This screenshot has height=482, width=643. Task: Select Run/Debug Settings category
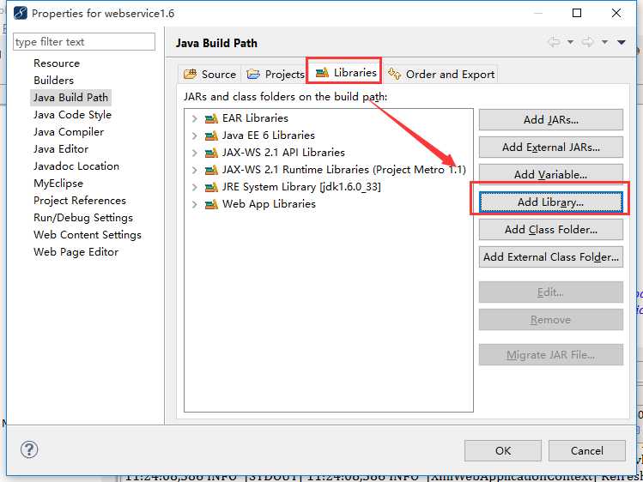pos(83,218)
